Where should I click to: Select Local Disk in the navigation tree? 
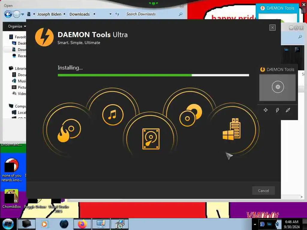tap(19, 112)
